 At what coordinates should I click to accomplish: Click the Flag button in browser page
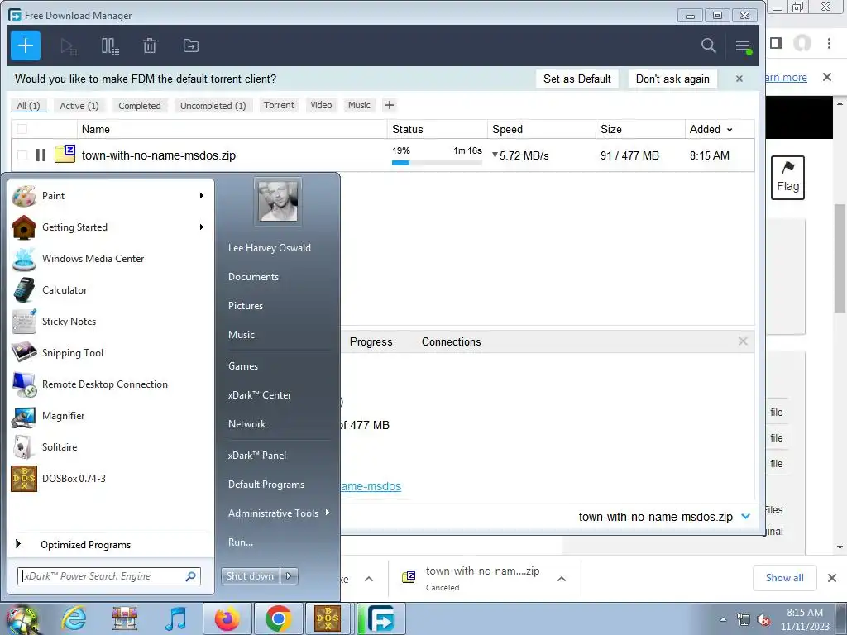coord(787,178)
